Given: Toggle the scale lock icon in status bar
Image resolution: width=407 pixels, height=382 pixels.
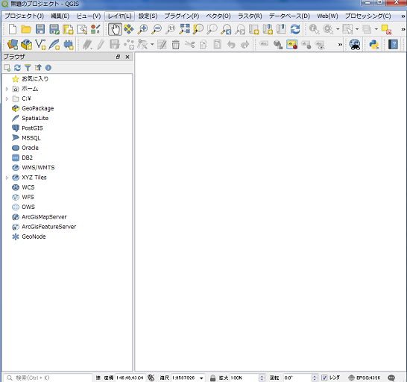Looking at the screenshot, I should point(212,378).
